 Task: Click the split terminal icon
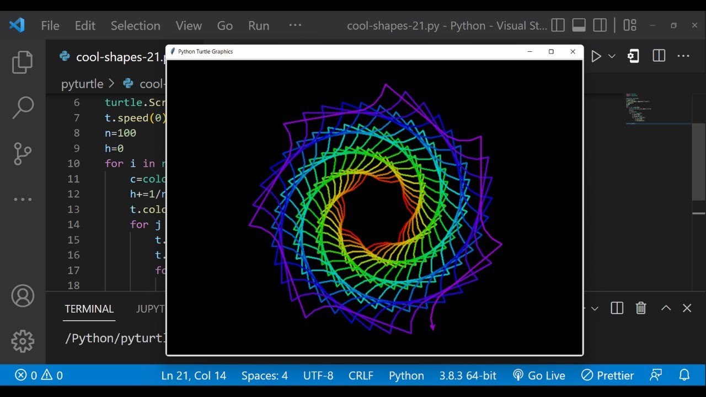tap(617, 308)
